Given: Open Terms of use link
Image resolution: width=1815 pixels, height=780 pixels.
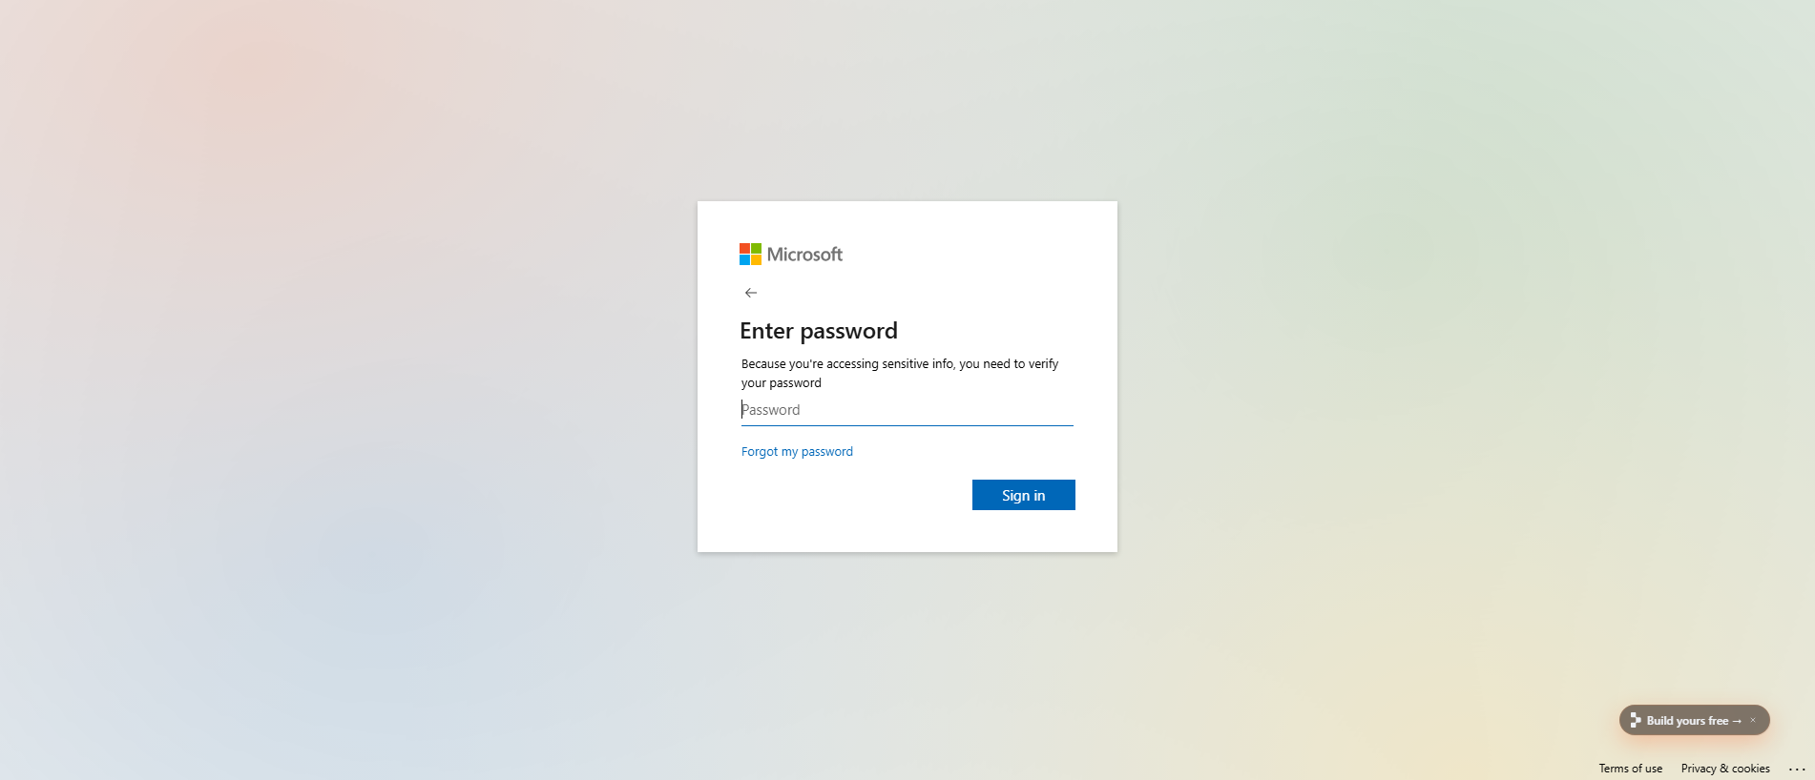Looking at the screenshot, I should 1631,769.
